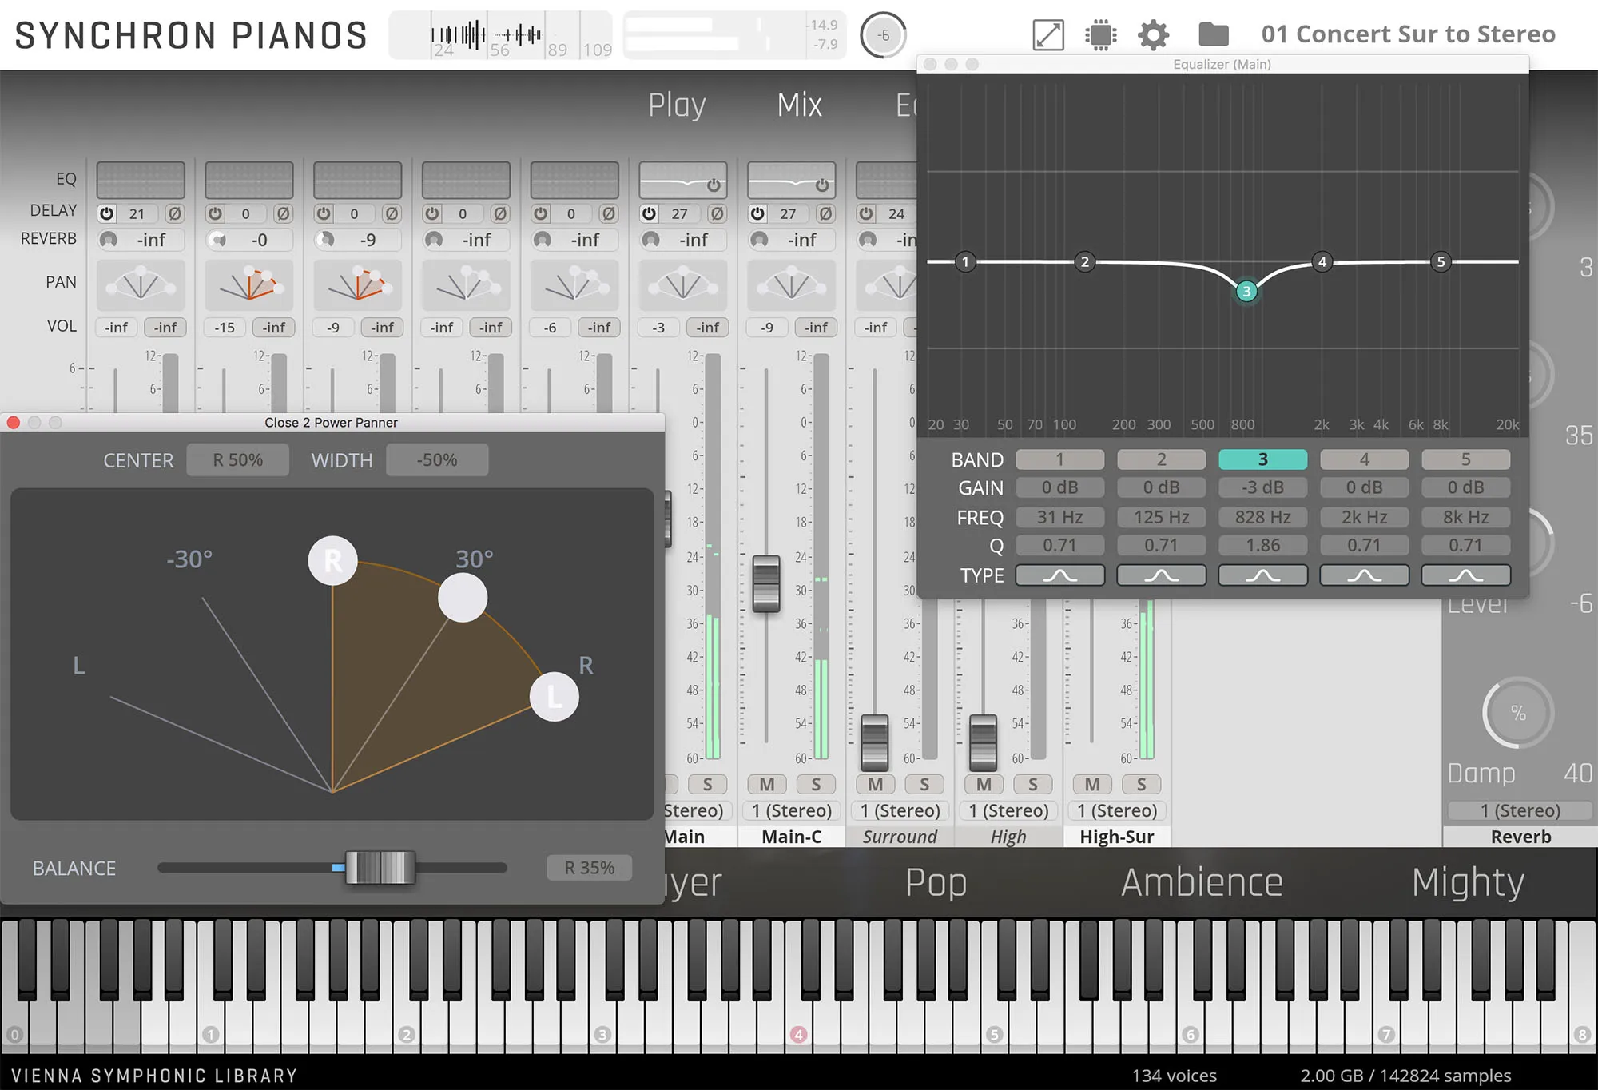The image size is (1598, 1090).
Task: Toggle delay power for first channel
Action: (x=107, y=213)
